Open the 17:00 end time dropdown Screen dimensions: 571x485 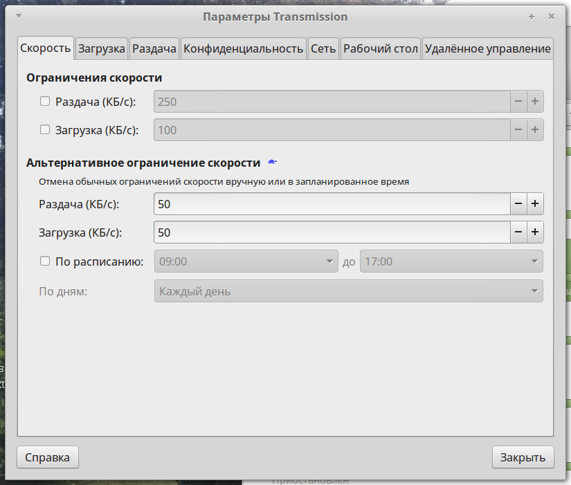point(451,262)
